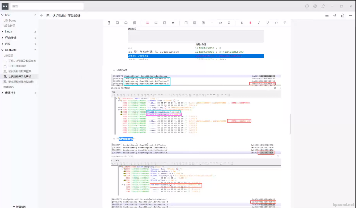Toggle strikethrough formatting
Image resolution: width=356 pixels, height=208 pixels.
(x=285, y=23)
